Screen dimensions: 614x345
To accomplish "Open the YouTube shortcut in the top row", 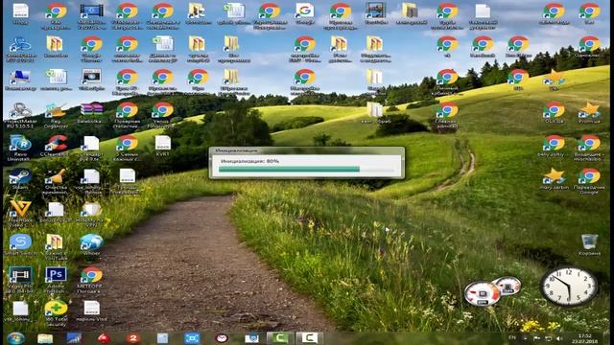I will [376, 12].
